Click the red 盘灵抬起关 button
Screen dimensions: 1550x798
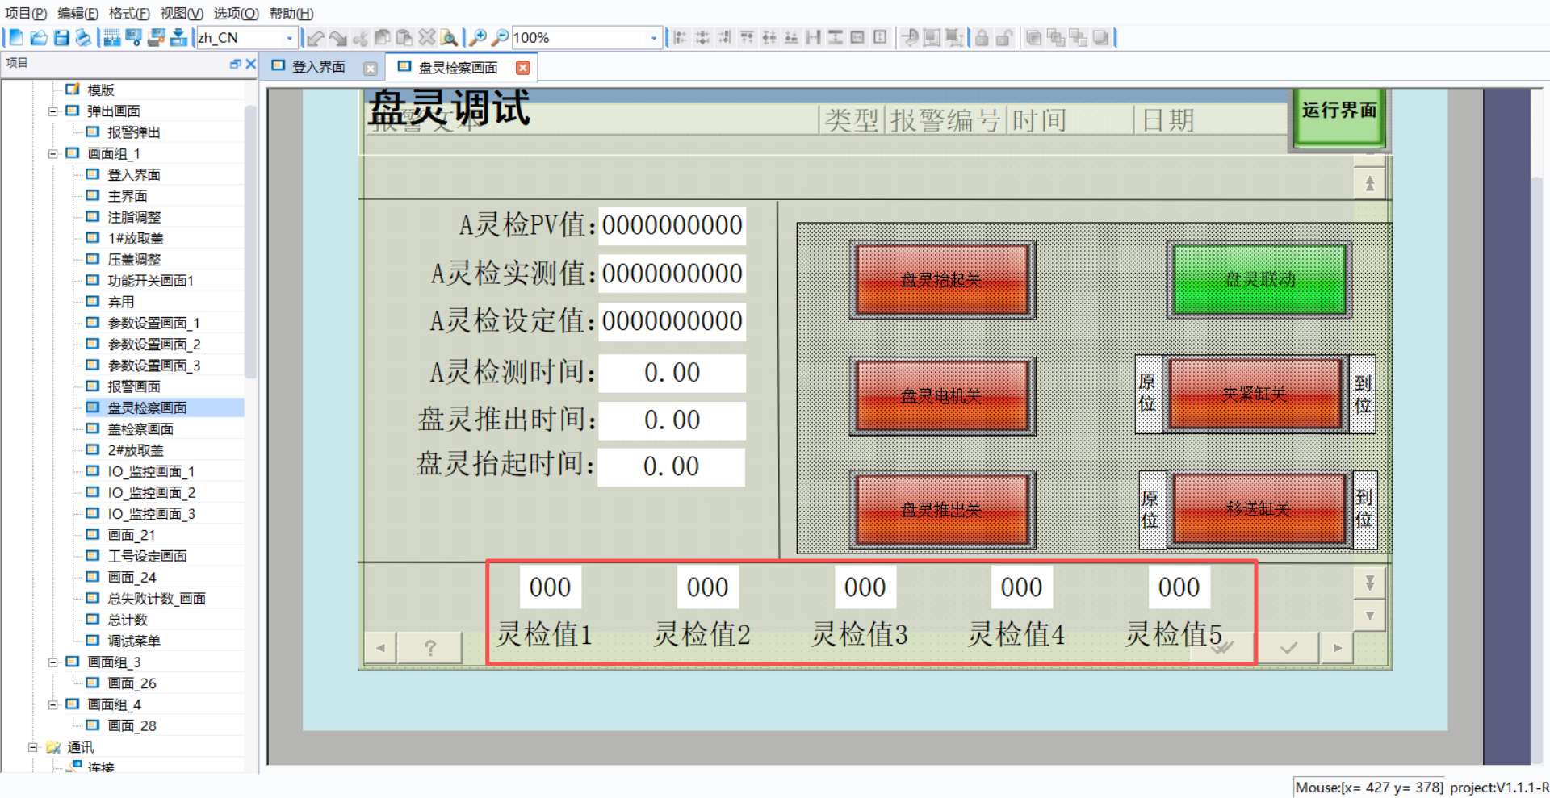pyautogui.click(x=942, y=280)
